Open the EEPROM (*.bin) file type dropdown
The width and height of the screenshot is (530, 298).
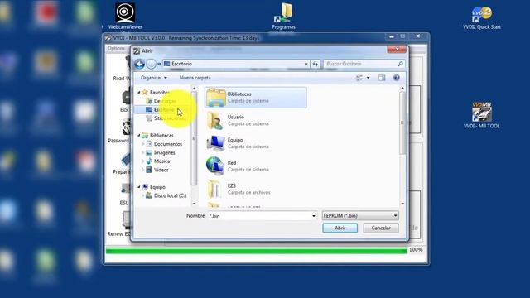click(360, 215)
